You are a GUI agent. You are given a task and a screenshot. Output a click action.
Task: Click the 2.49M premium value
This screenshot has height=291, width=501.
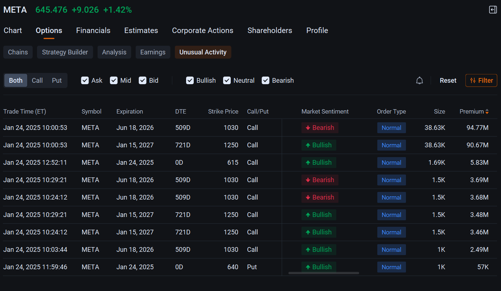coord(479,250)
